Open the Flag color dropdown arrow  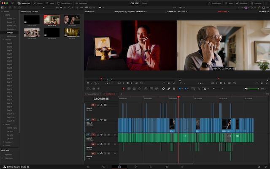(182, 89)
